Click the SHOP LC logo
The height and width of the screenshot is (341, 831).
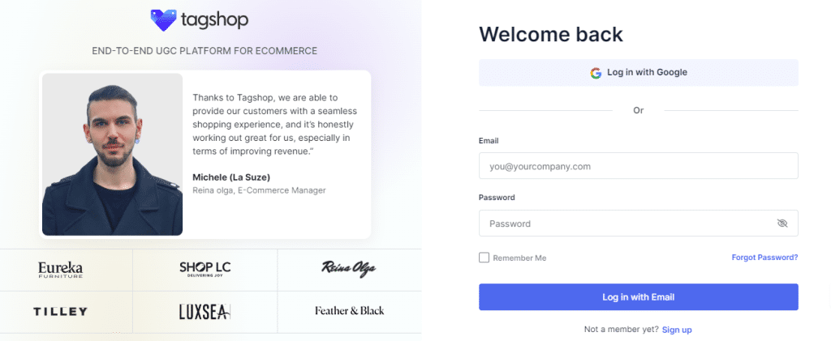click(x=205, y=269)
